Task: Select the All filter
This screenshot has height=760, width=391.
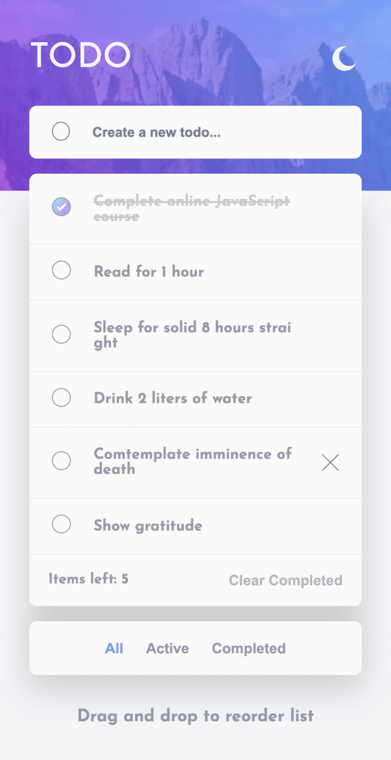Action: click(114, 648)
